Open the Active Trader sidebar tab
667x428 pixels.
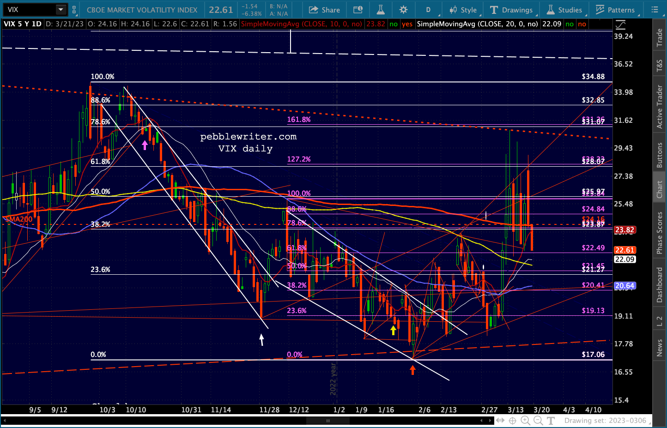tap(660, 107)
